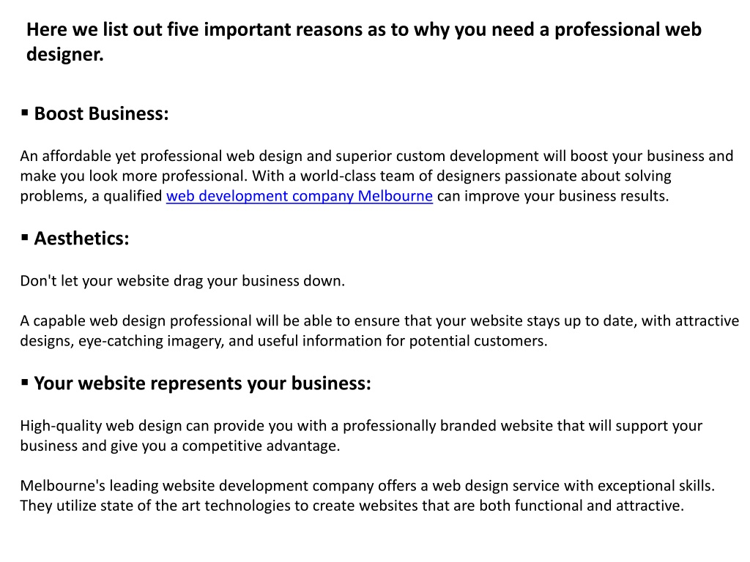Image resolution: width=750 pixels, height=562 pixels.
Task: Click the bullet marker beside Boost Business
Action: [x=25, y=113]
